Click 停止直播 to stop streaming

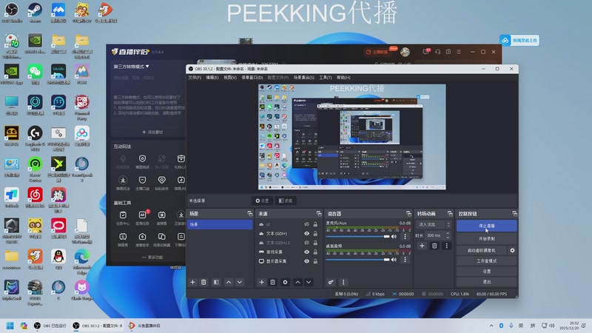[487, 226]
